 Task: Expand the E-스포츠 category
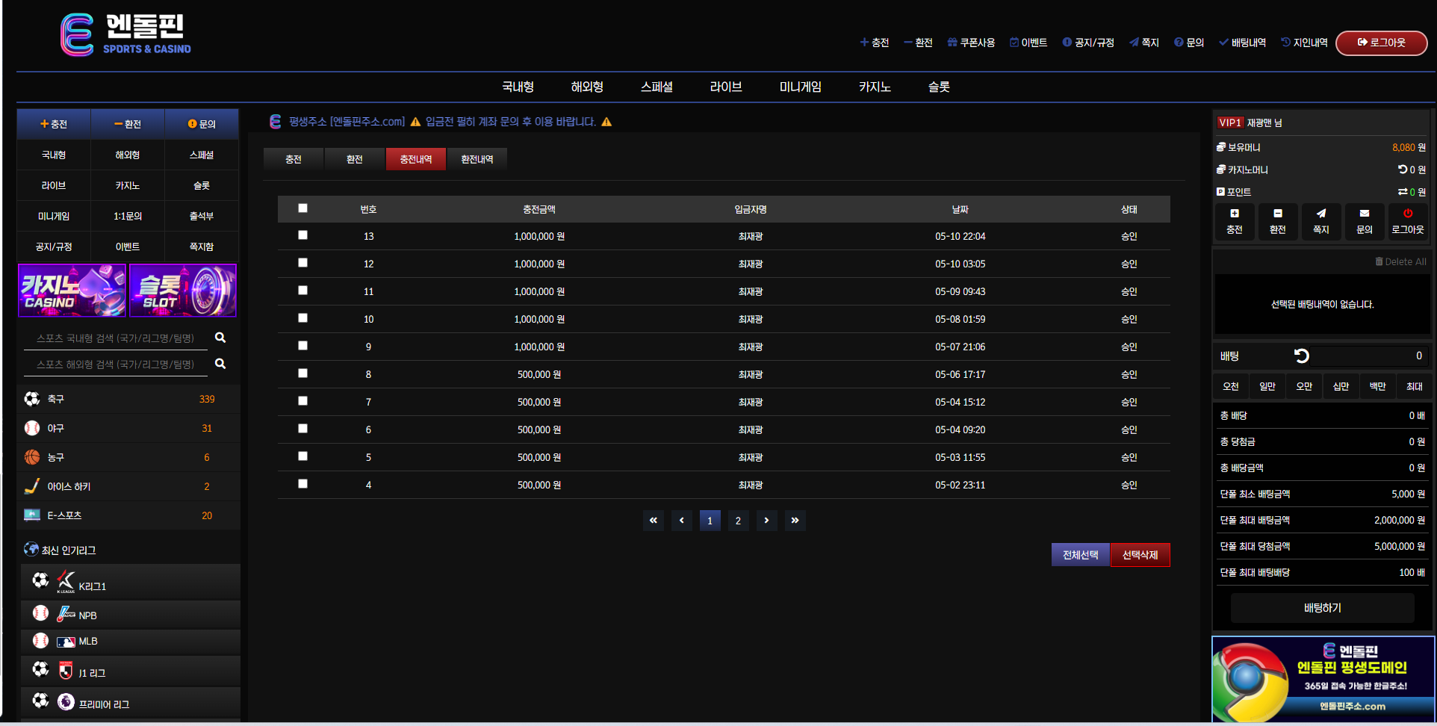(64, 515)
